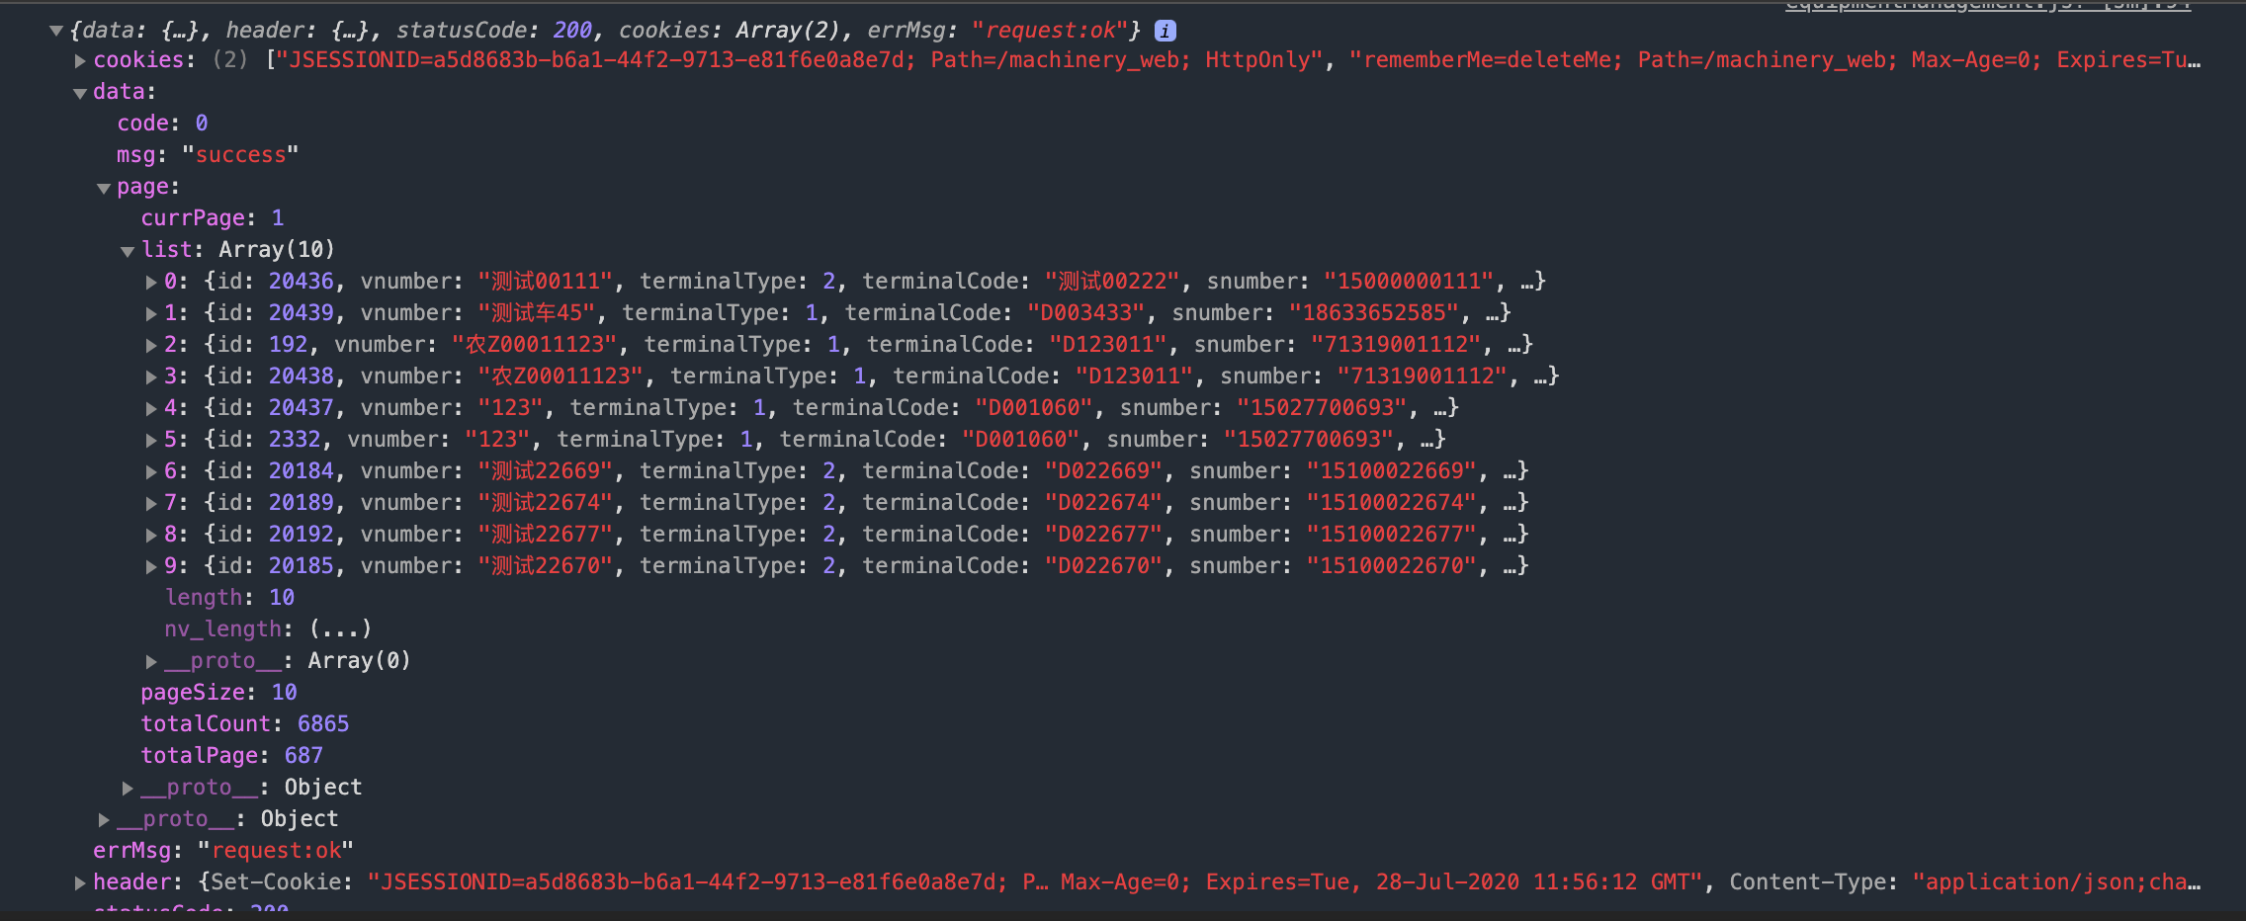The image size is (2246, 921).
Task: Select the totalCount: 6865 property
Action: 245,723
